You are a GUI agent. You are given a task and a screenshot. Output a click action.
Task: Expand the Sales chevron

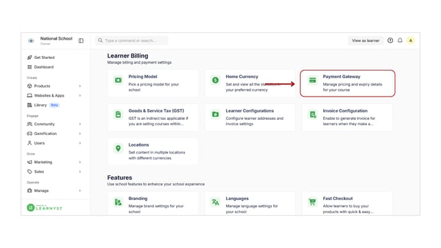pyautogui.click(x=80, y=172)
